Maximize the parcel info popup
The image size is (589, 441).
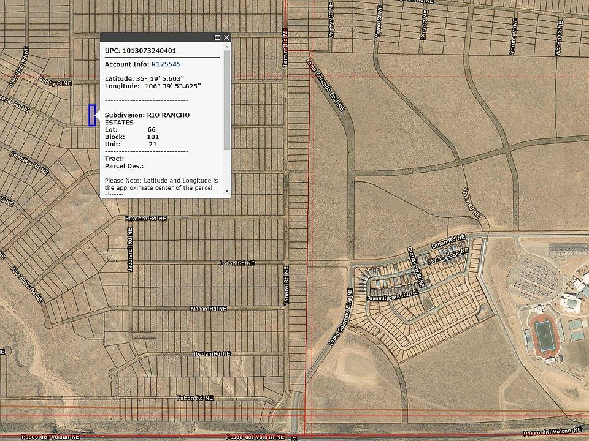[x=217, y=37]
